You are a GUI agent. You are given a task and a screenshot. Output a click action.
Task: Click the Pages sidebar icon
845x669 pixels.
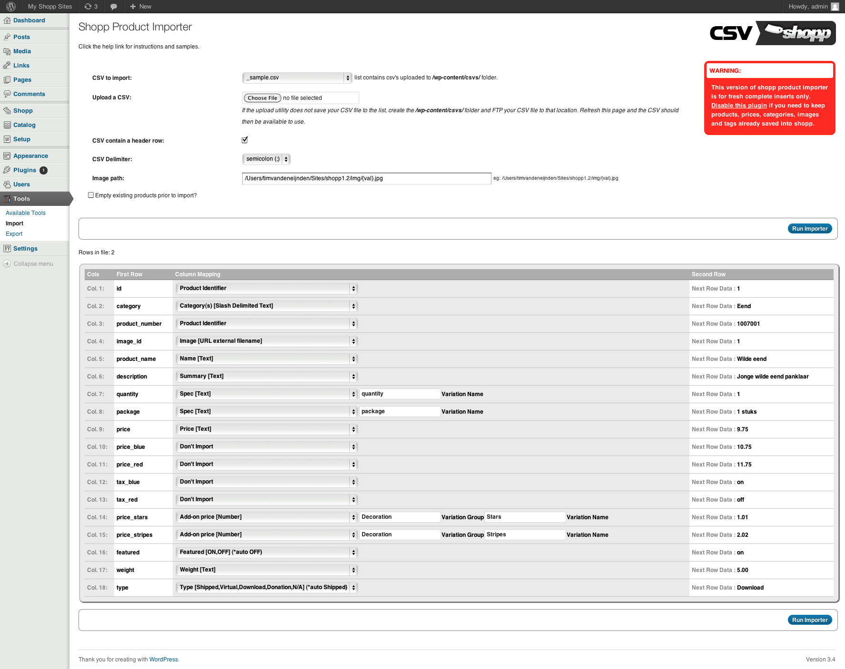point(7,80)
